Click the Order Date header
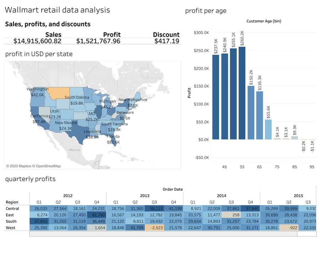The width and height of the screenshot is (320, 256). coord(173,189)
